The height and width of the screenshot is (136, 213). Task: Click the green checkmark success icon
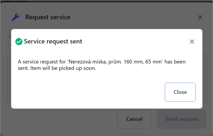click(x=19, y=42)
